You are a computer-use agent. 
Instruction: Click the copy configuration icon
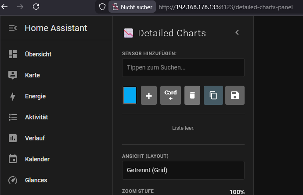pos(213,95)
